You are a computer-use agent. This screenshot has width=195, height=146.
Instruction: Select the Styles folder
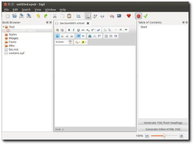click(13, 34)
